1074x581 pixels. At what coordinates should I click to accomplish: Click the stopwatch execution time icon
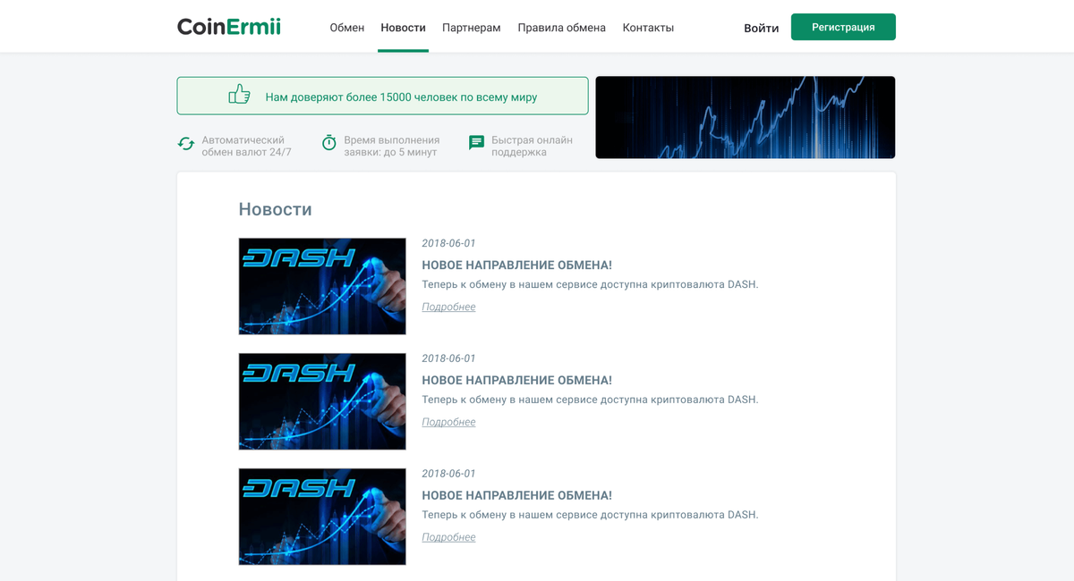click(328, 143)
